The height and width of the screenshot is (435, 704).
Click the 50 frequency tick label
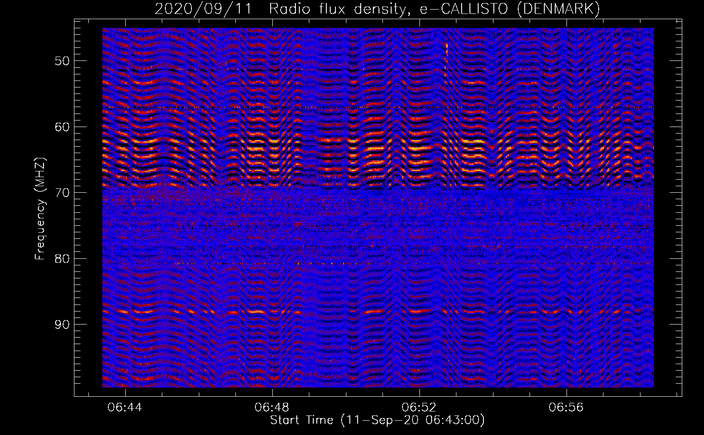pyautogui.click(x=62, y=61)
